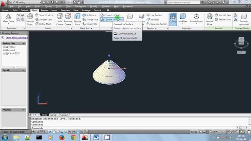Open the 1:1 annotation scale dropdown

(x=213, y=132)
